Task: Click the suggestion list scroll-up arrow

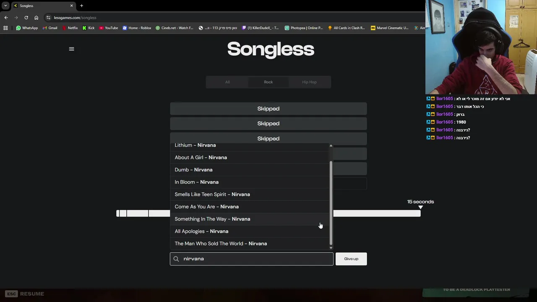Action: pos(331,146)
